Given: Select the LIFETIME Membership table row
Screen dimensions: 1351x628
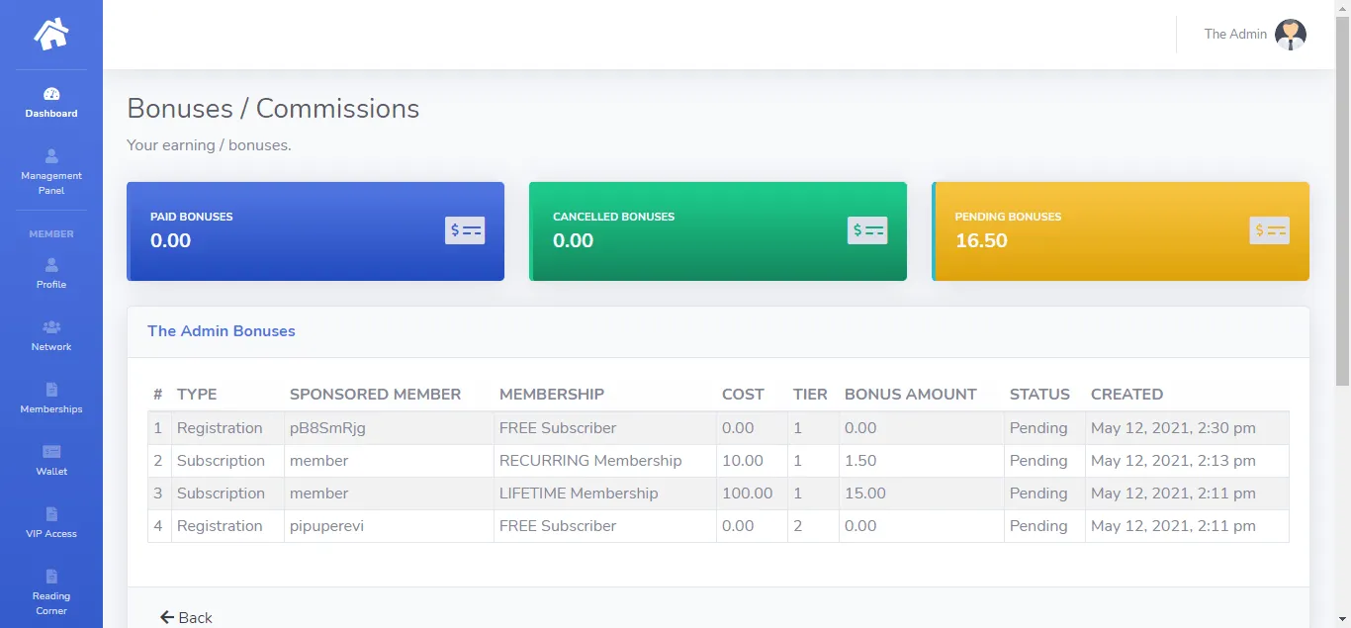Looking at the screenshot, I should pyautogui.click(x=718, y=493).
